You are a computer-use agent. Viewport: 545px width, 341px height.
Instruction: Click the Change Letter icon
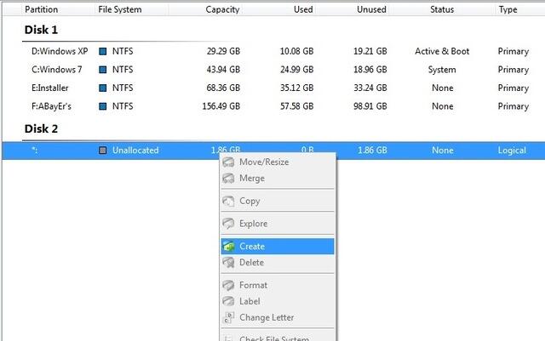[x=228, y=317]
